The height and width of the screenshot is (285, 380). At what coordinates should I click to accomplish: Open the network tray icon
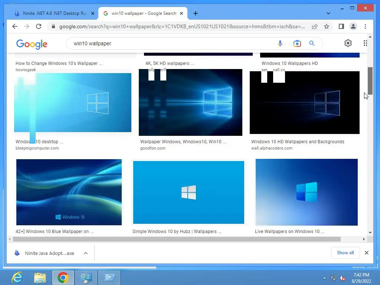[x=334, y=278]
